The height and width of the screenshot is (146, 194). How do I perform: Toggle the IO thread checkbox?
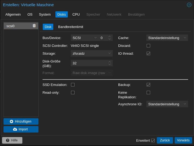[x=148, y=54]
